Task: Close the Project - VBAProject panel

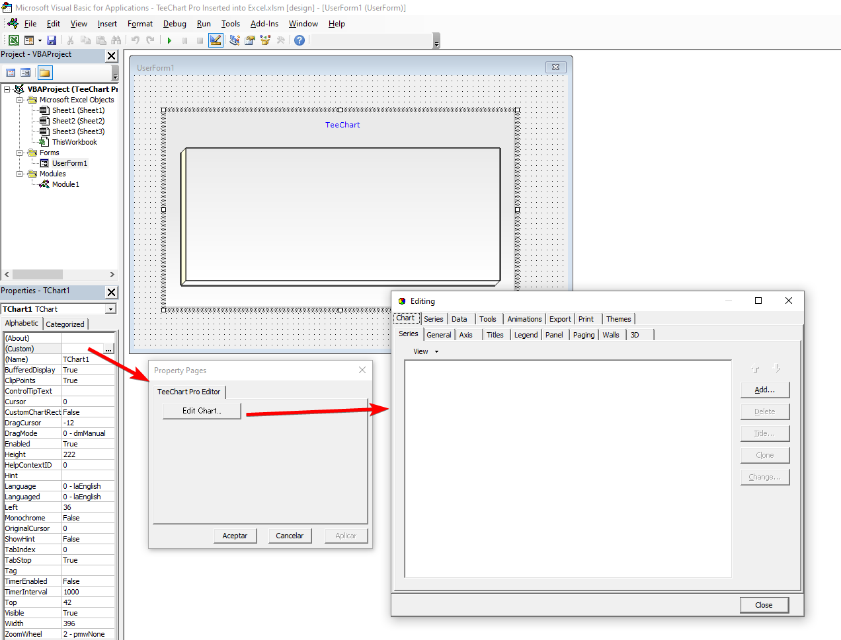Action: (x=112, y=56)
